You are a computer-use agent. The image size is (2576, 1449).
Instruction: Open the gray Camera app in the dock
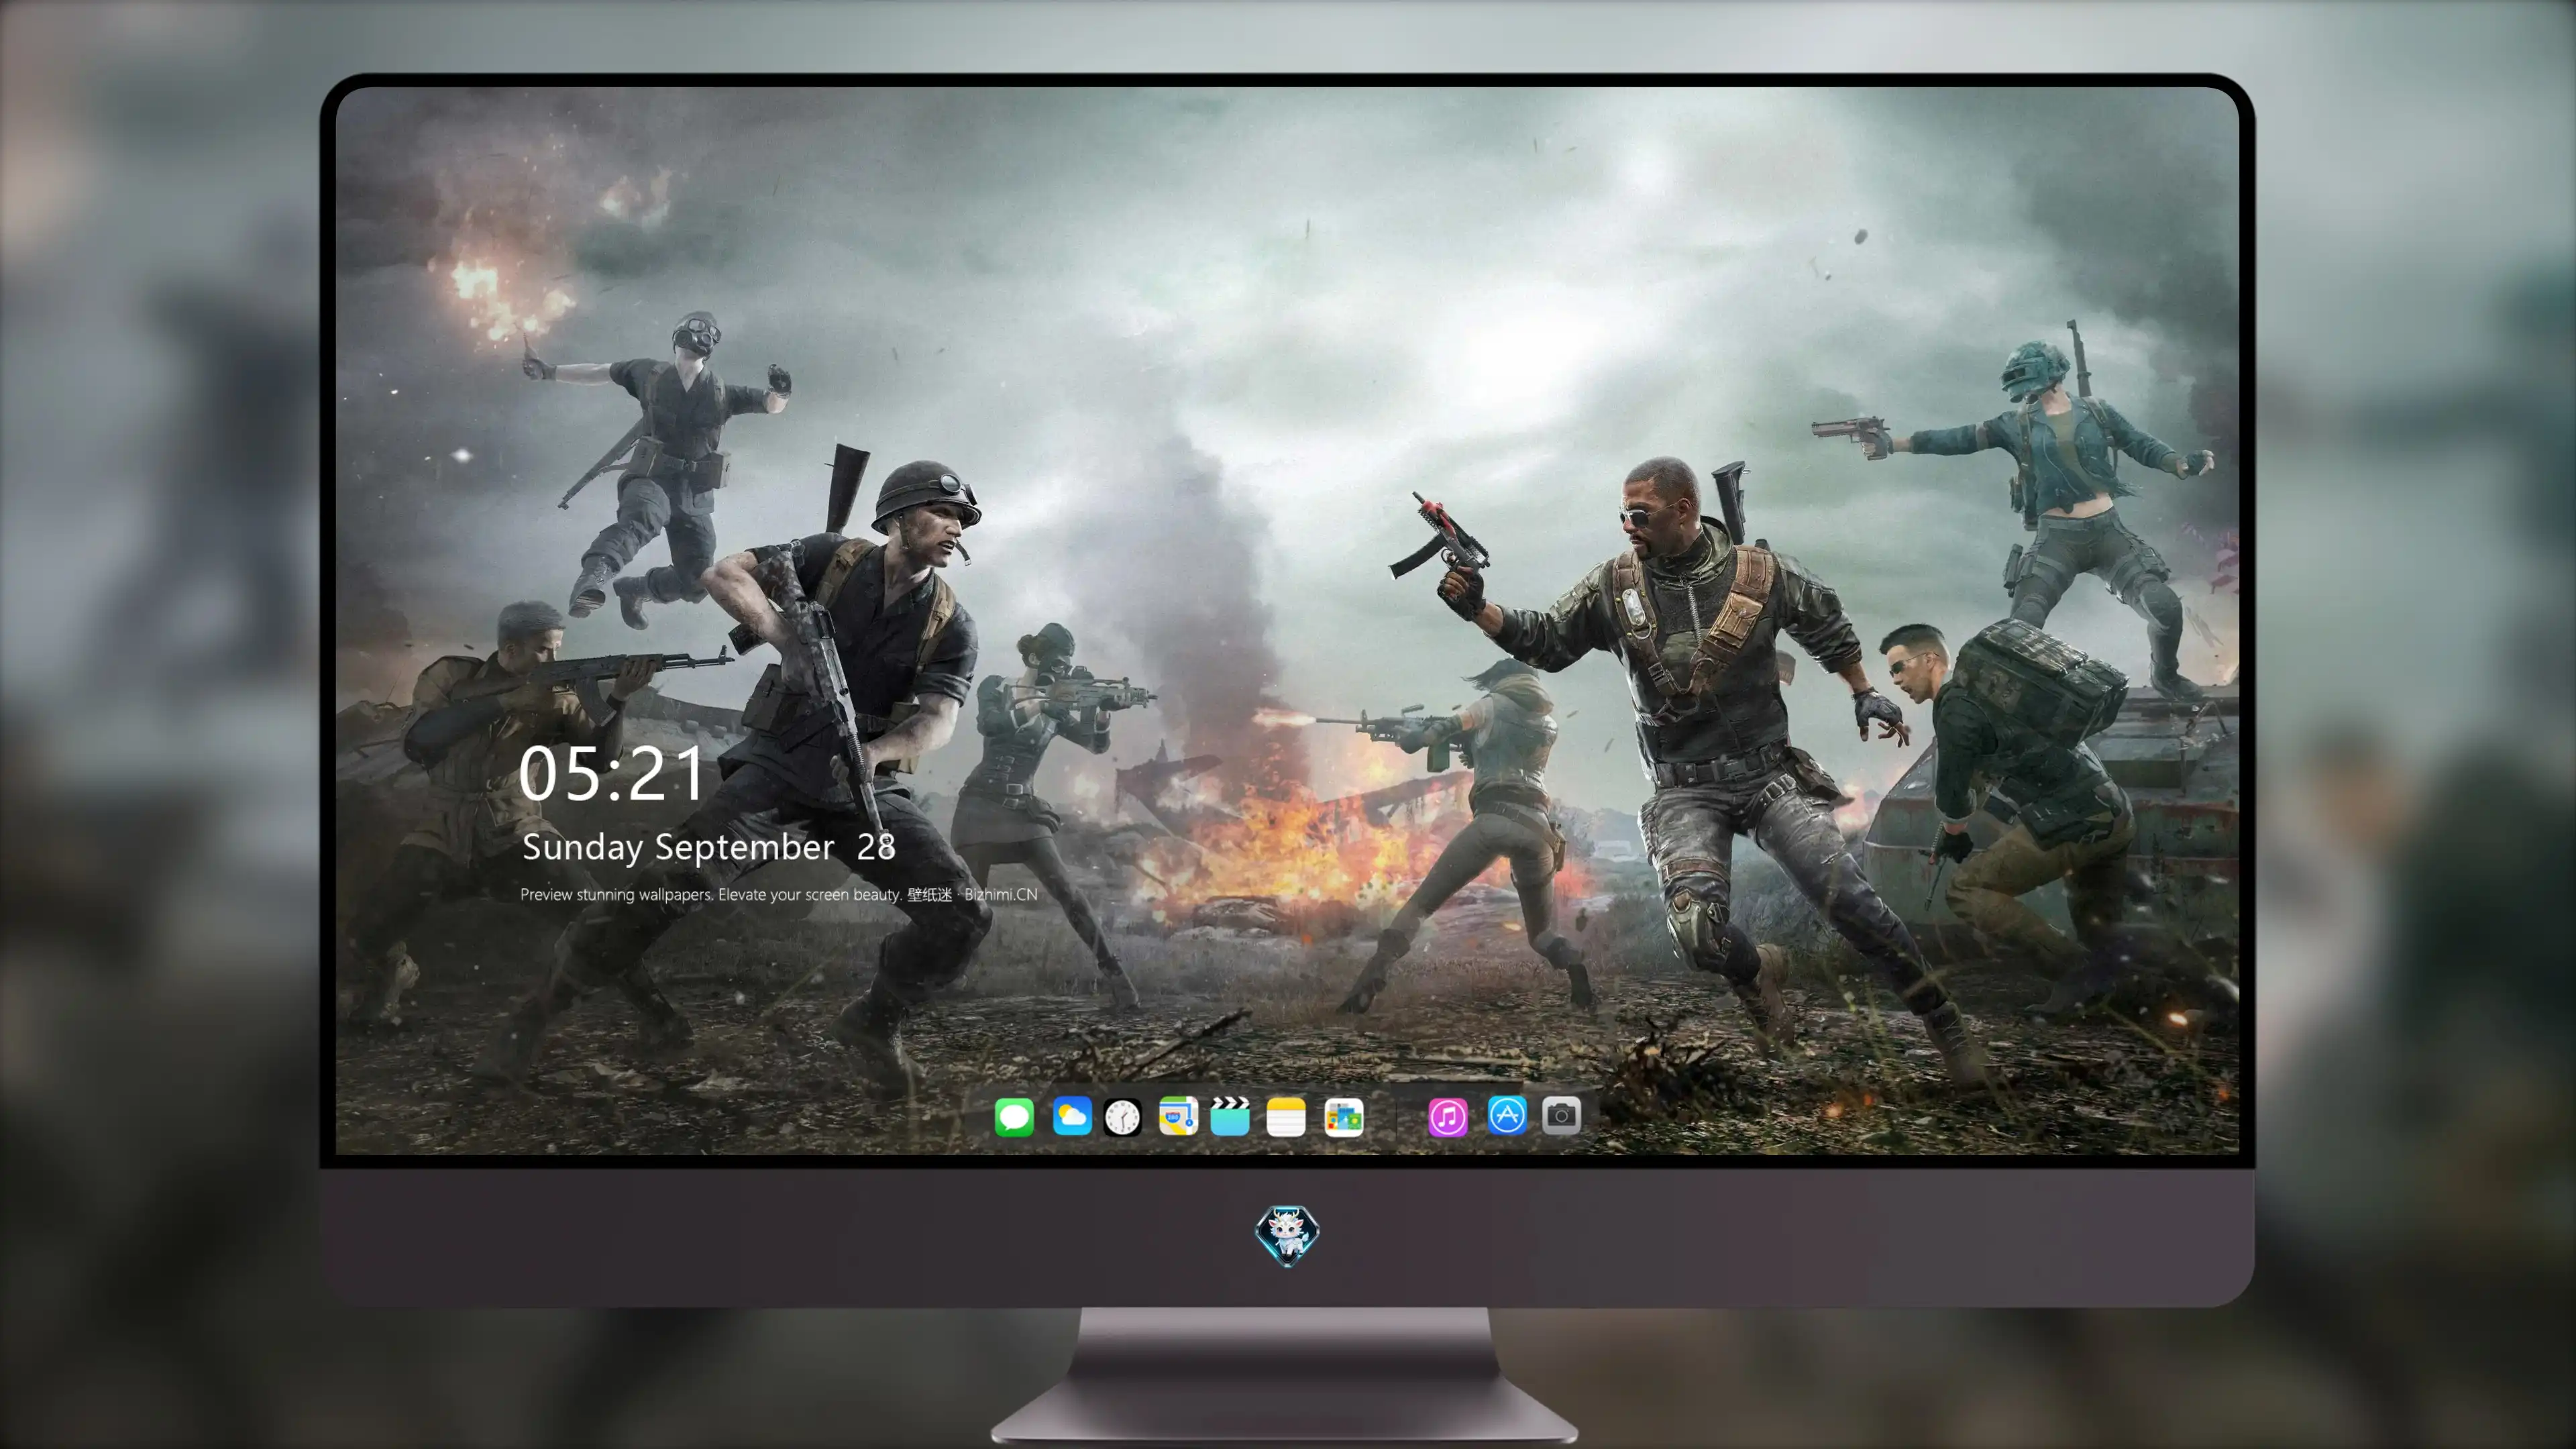click(x=1561, y=1115)
